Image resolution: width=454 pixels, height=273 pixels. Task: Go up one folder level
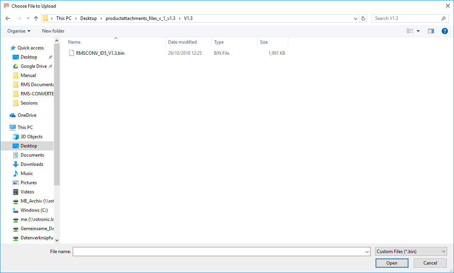[x=36, y=18]
